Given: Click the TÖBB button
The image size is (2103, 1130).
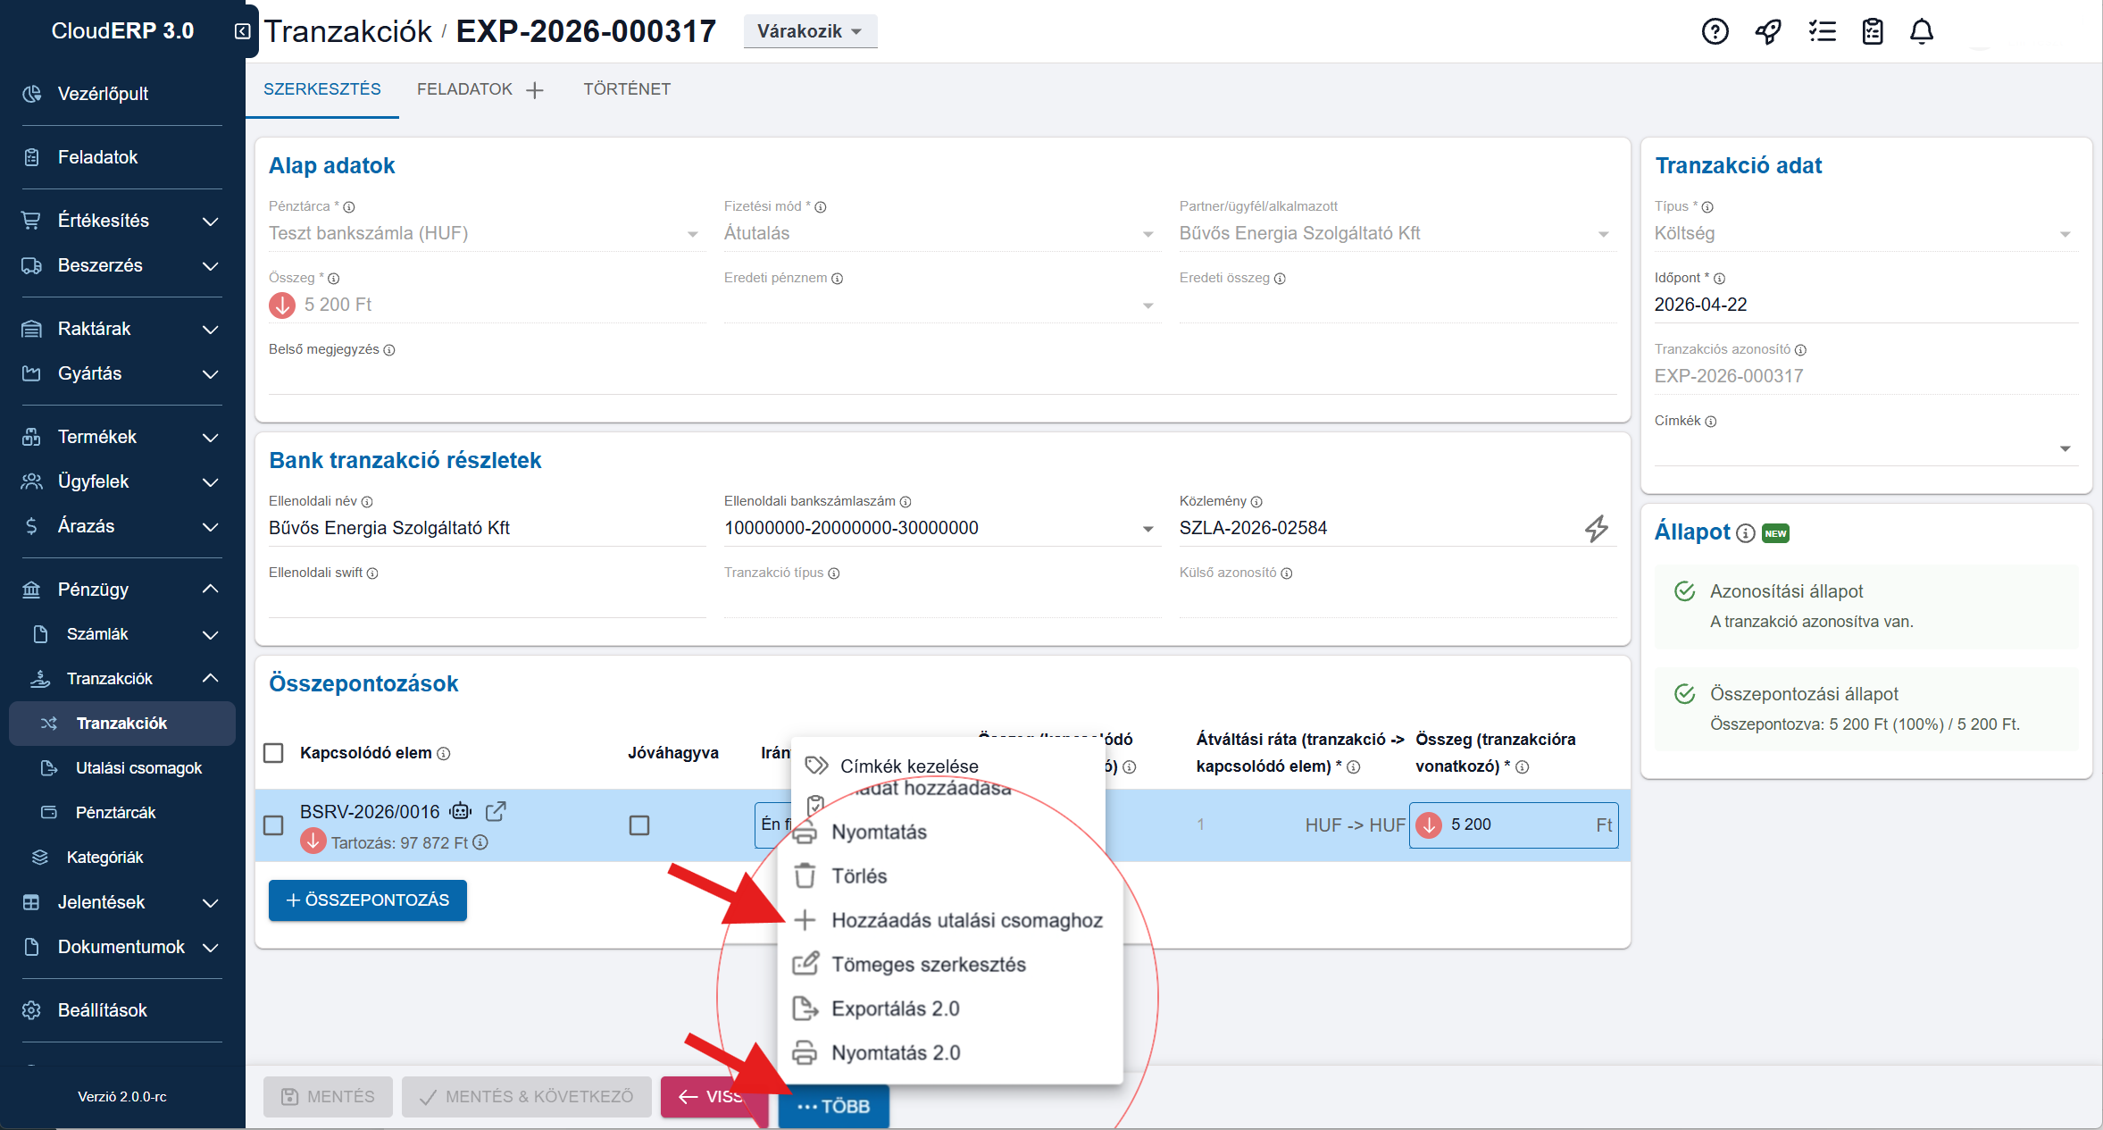Looking at the screenshot, I should [x=833, y=1106].
